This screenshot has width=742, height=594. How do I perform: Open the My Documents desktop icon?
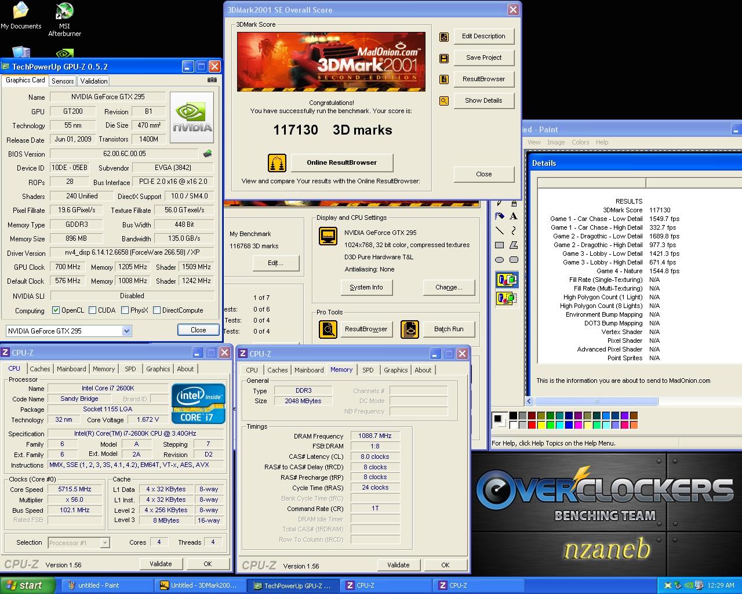[x=21, y=16]
